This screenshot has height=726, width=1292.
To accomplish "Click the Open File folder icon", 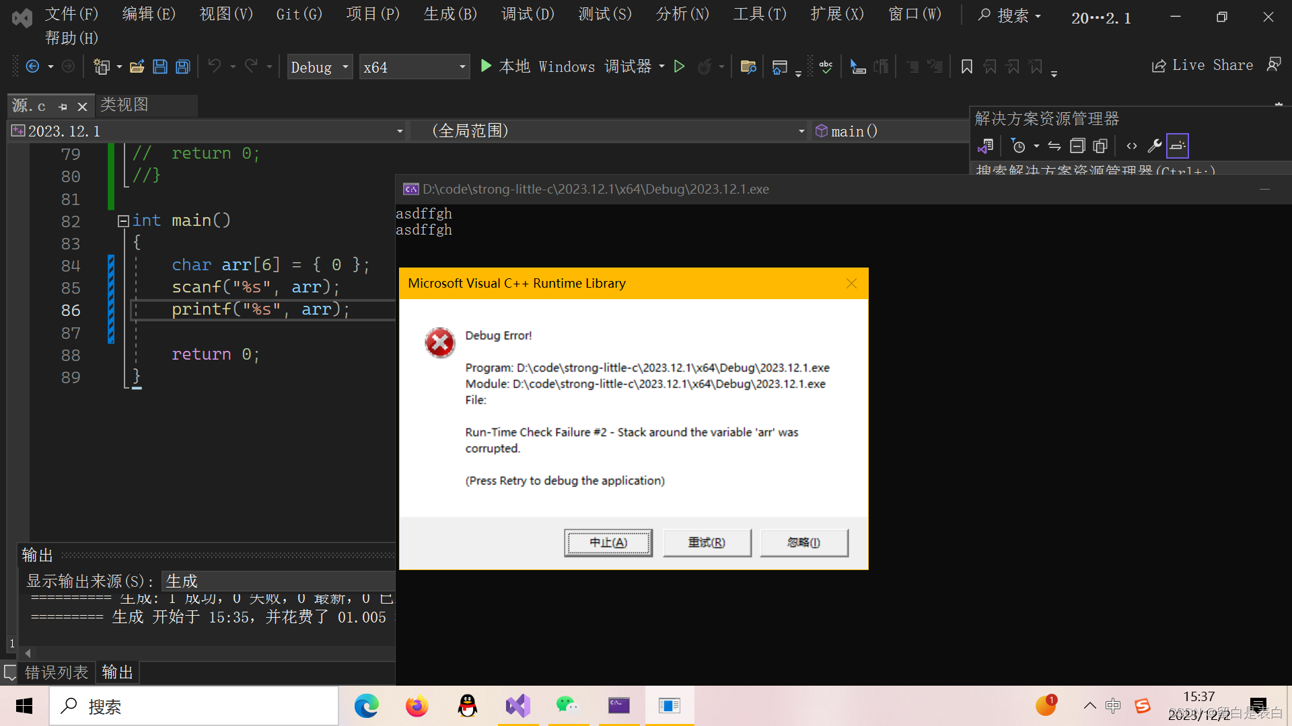I will coord(137,67).
